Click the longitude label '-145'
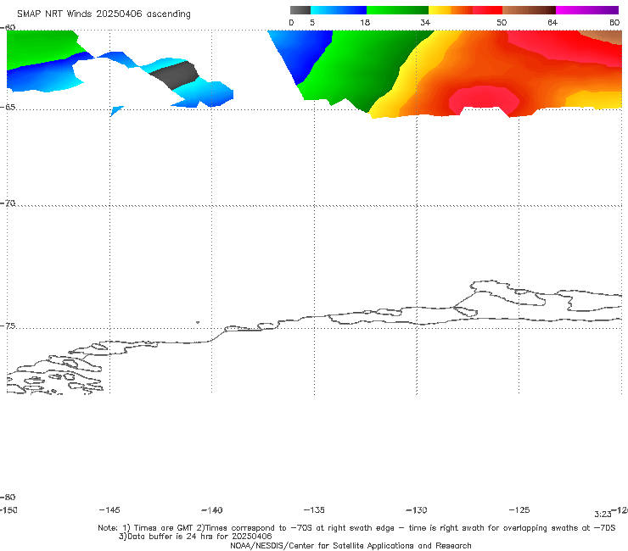628x551 pixels. click(109, 510)
